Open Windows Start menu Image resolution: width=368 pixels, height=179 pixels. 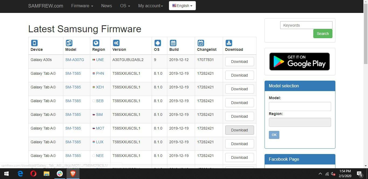[x=6, y=174]
